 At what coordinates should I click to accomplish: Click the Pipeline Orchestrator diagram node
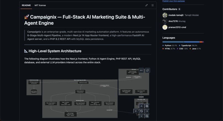click(80, 92)
